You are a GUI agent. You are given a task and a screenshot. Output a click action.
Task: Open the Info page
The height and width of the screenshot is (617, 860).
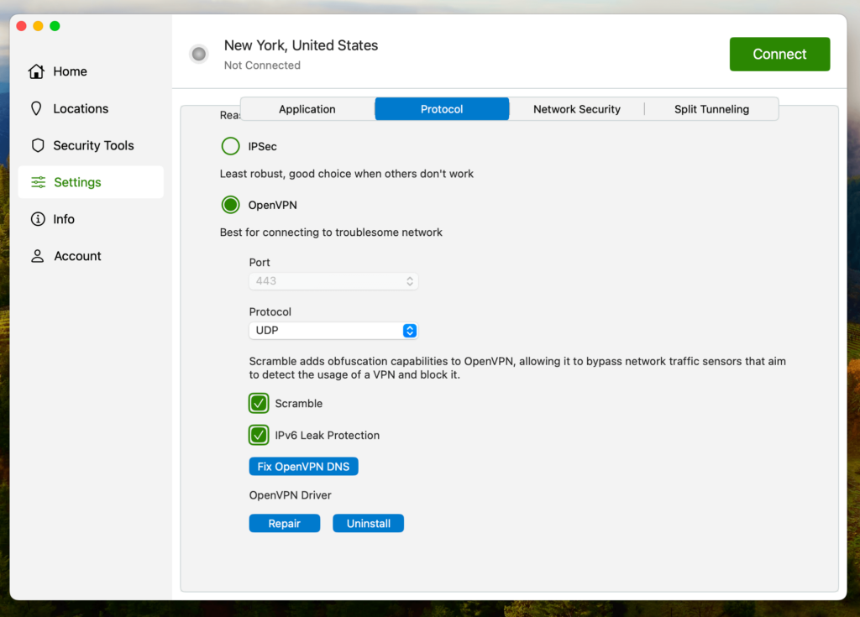pos(91,219)
